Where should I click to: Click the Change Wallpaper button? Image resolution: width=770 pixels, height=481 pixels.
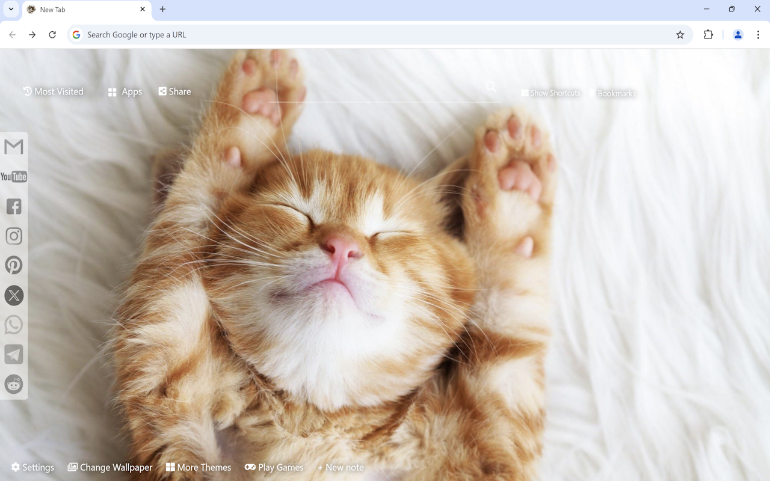pyautogui.click(x=110, y=467)
